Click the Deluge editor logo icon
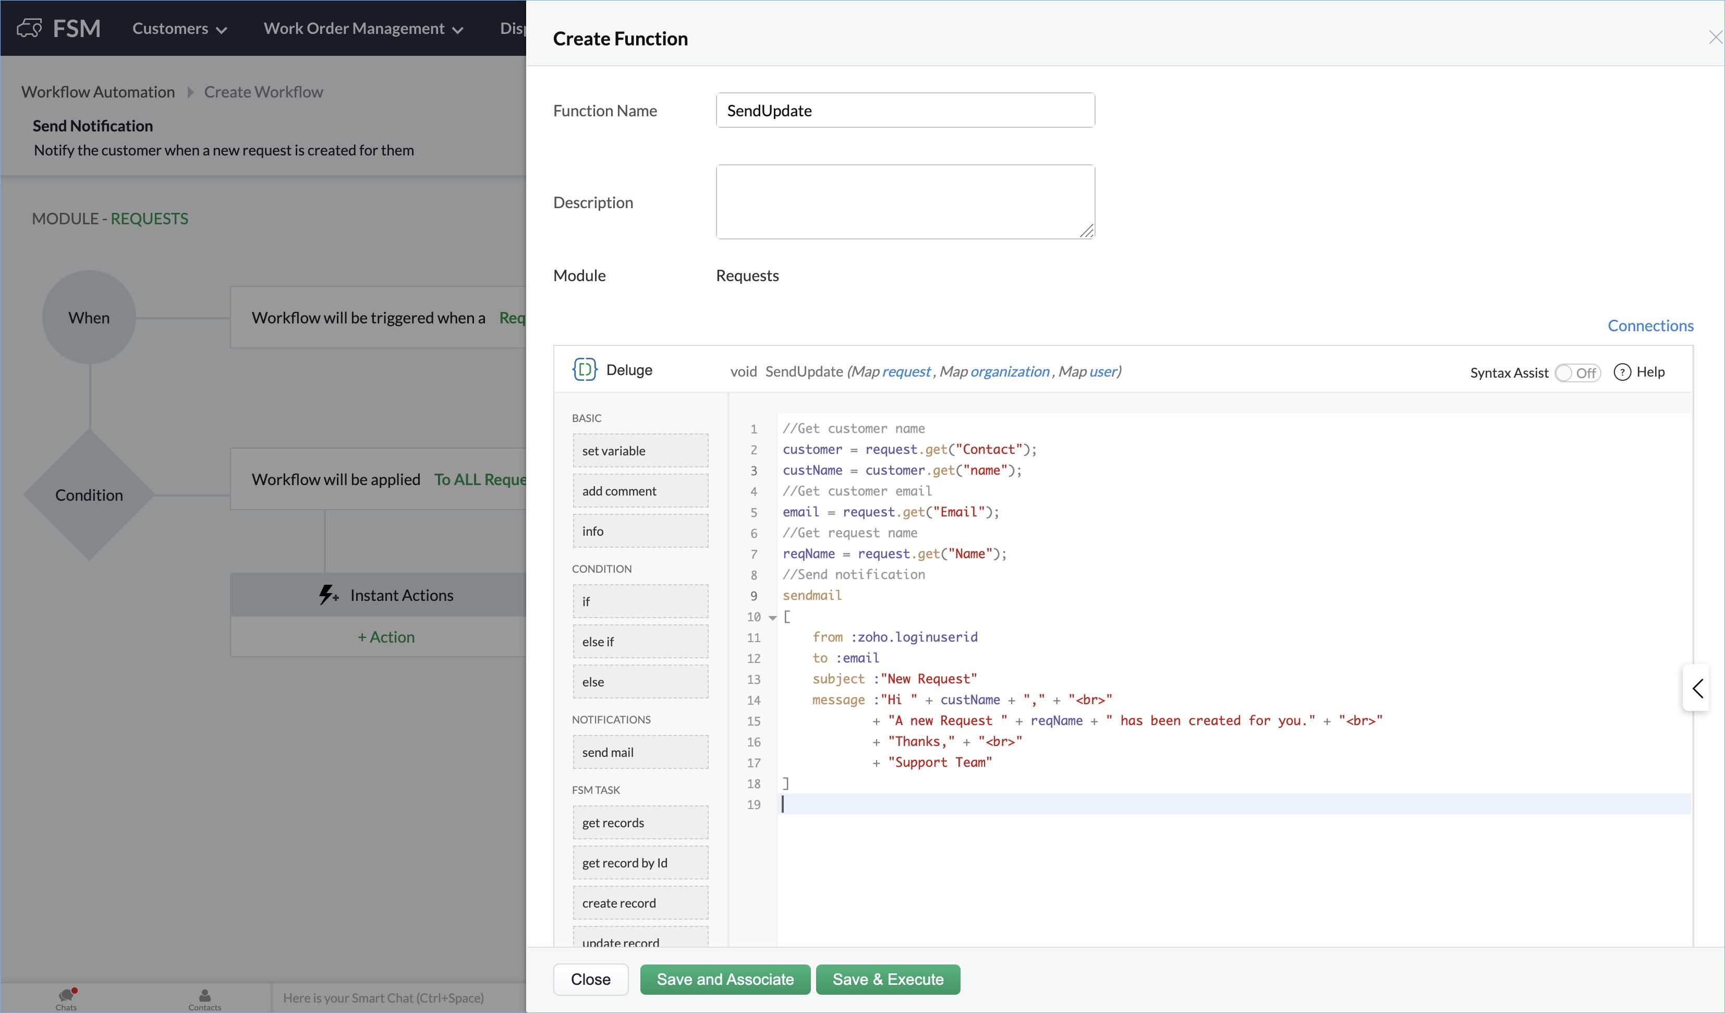The image size is (1725, 1013). click(584, 370)
